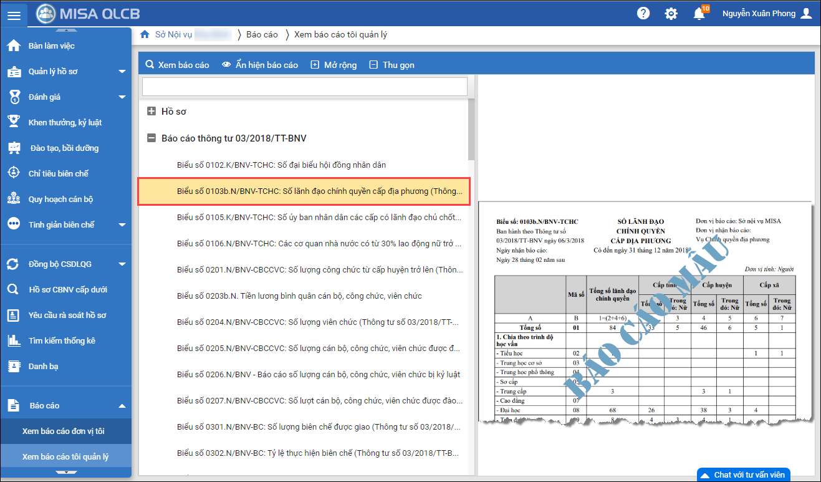Expand the Hồ sơ report group
This screenshot has height=482, width=821.
(151, 112)
